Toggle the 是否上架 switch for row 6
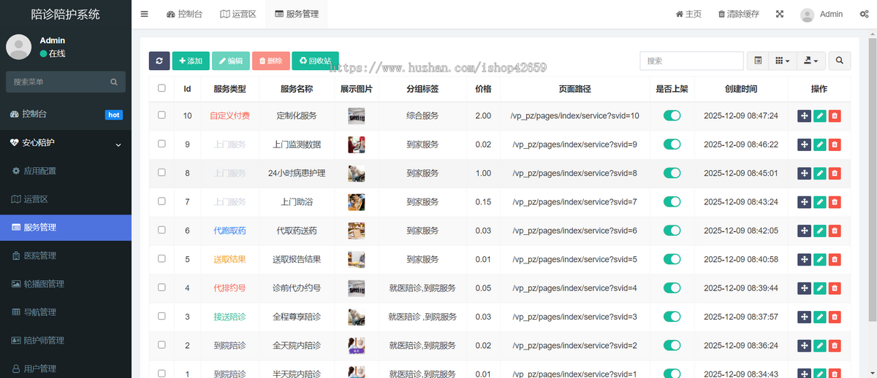 click(x=672, y=231)
